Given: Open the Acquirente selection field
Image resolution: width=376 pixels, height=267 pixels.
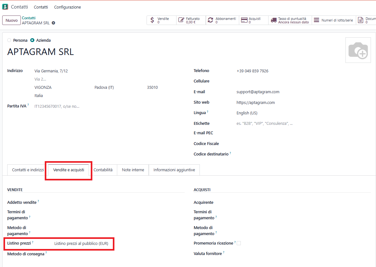Looking at the screenshot, I should (x=303, y=202).
